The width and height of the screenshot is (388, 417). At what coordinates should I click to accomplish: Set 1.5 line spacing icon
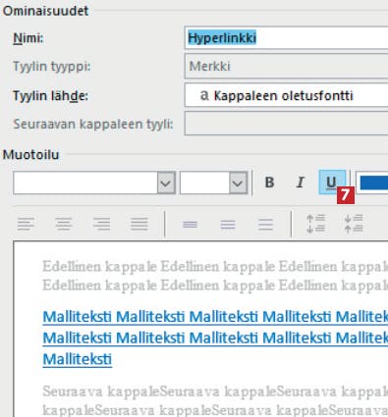tap(228, 225)
